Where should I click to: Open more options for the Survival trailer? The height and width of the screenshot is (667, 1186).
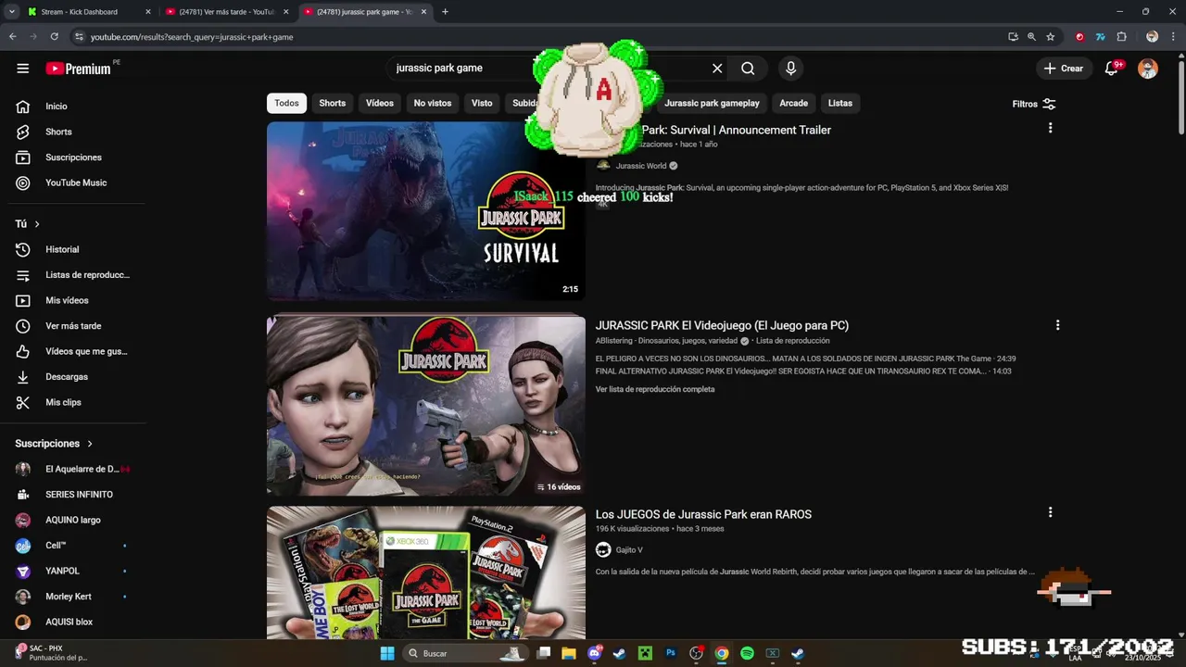point(1050,128)
